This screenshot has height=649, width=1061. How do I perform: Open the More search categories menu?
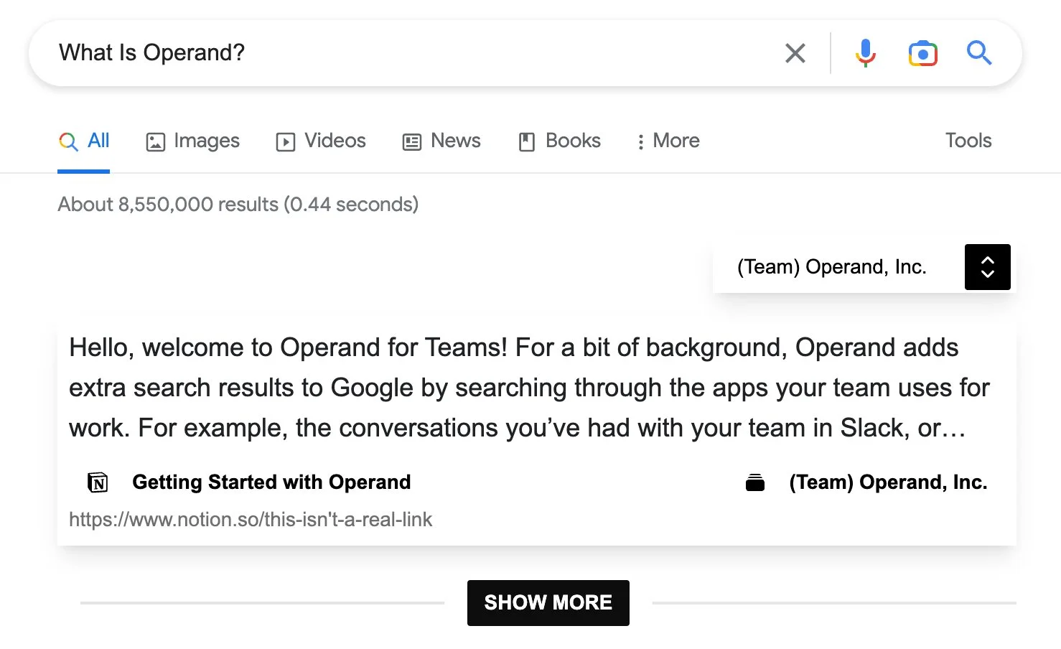(x=668, y=141)
